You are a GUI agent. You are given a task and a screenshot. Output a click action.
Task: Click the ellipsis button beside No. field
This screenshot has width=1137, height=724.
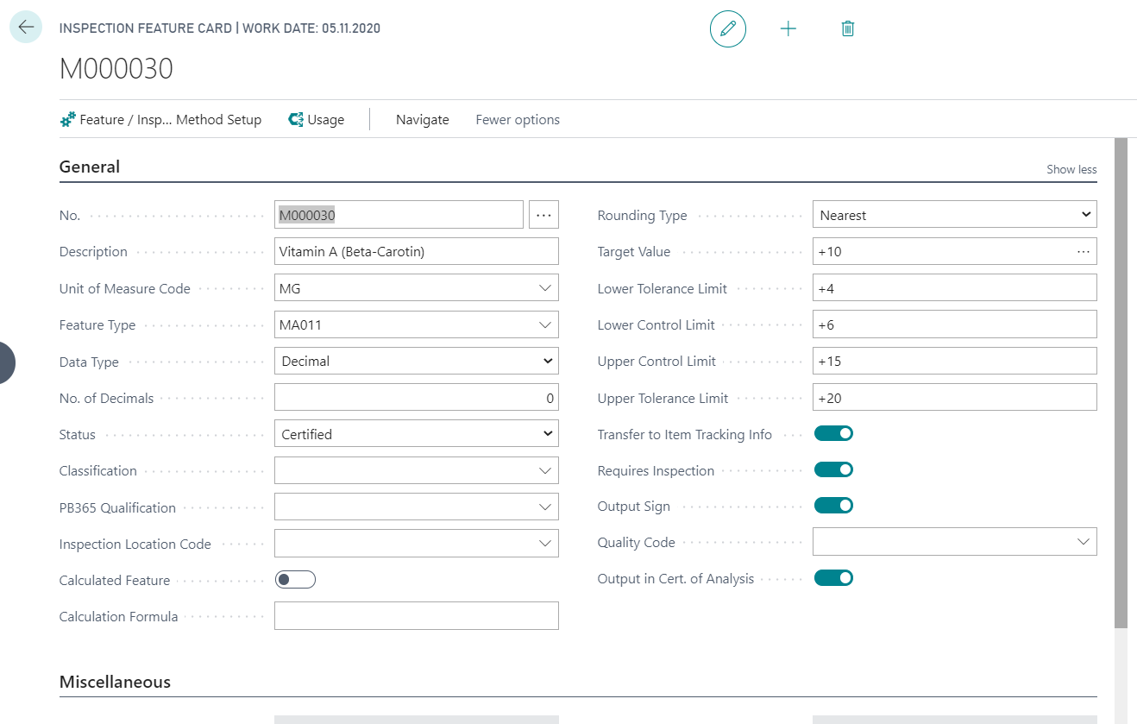pos(543,215)
